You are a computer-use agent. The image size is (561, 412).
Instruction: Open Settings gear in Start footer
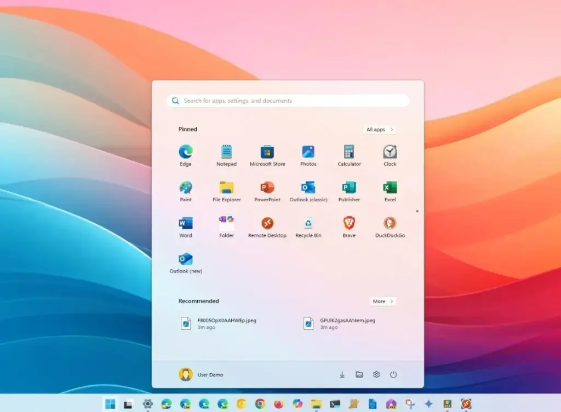pyautogui.click(x=376, y=375)
